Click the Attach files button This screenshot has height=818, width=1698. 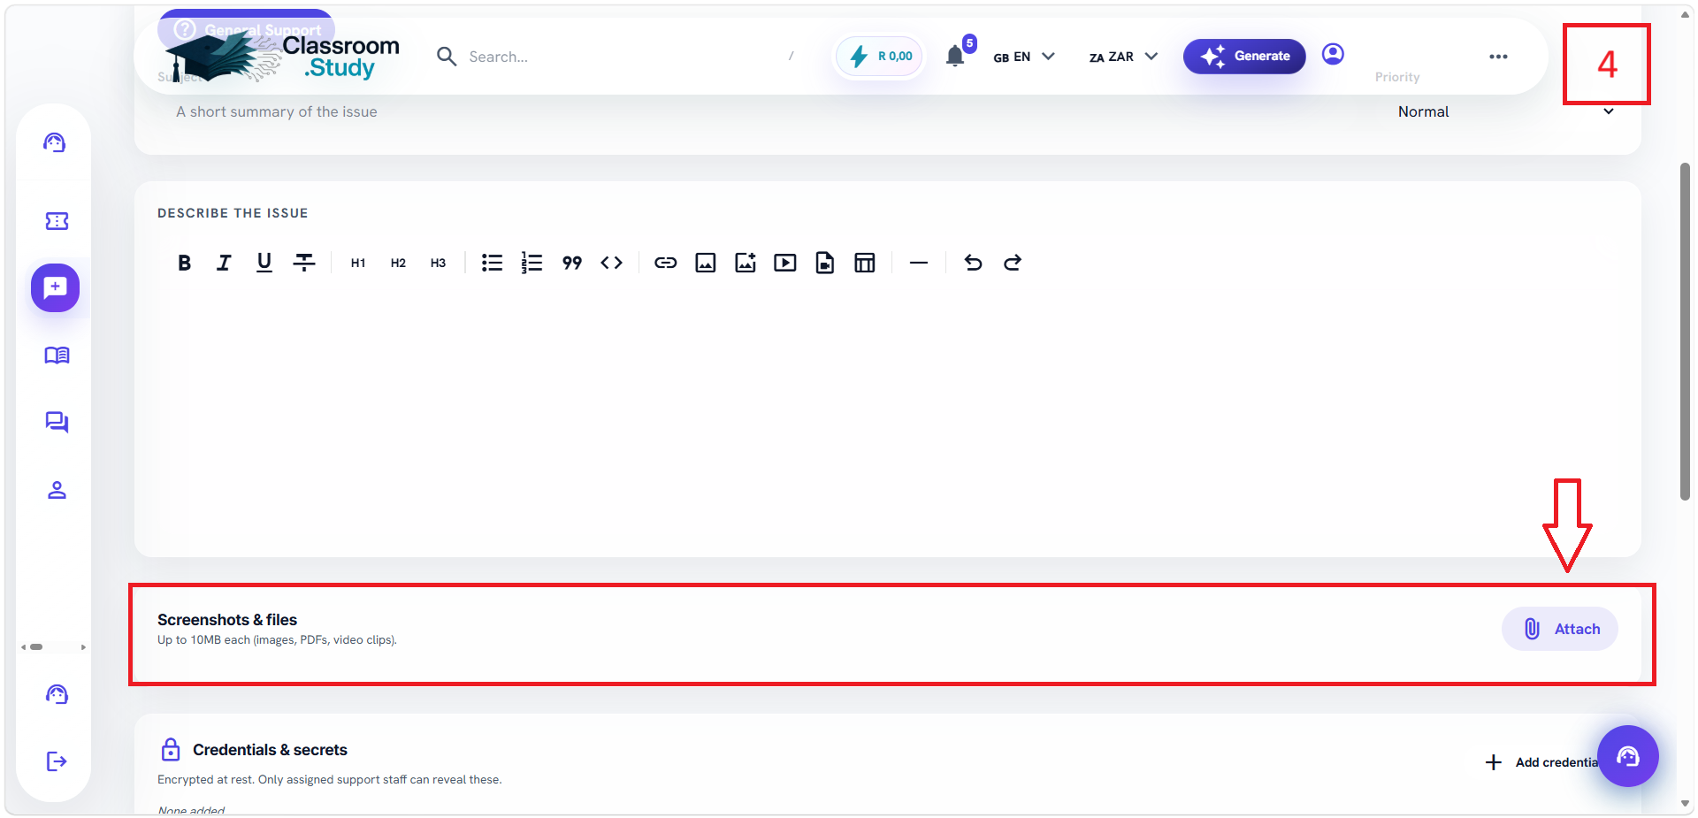(x=1560, y=629)
